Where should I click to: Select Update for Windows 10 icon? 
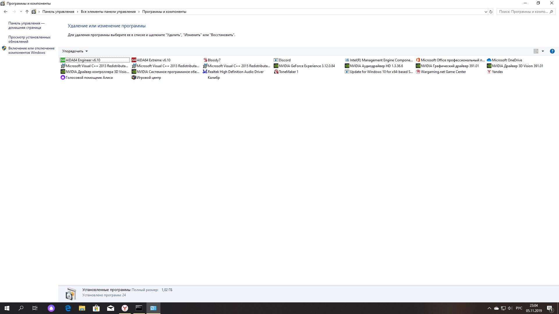tap(347, 72)
